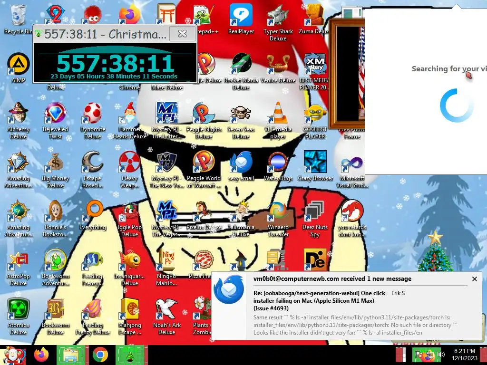Open Insaniquarium Deluxe
The image size is (487, 365).
pyautogui.click(x=129, y=268)
